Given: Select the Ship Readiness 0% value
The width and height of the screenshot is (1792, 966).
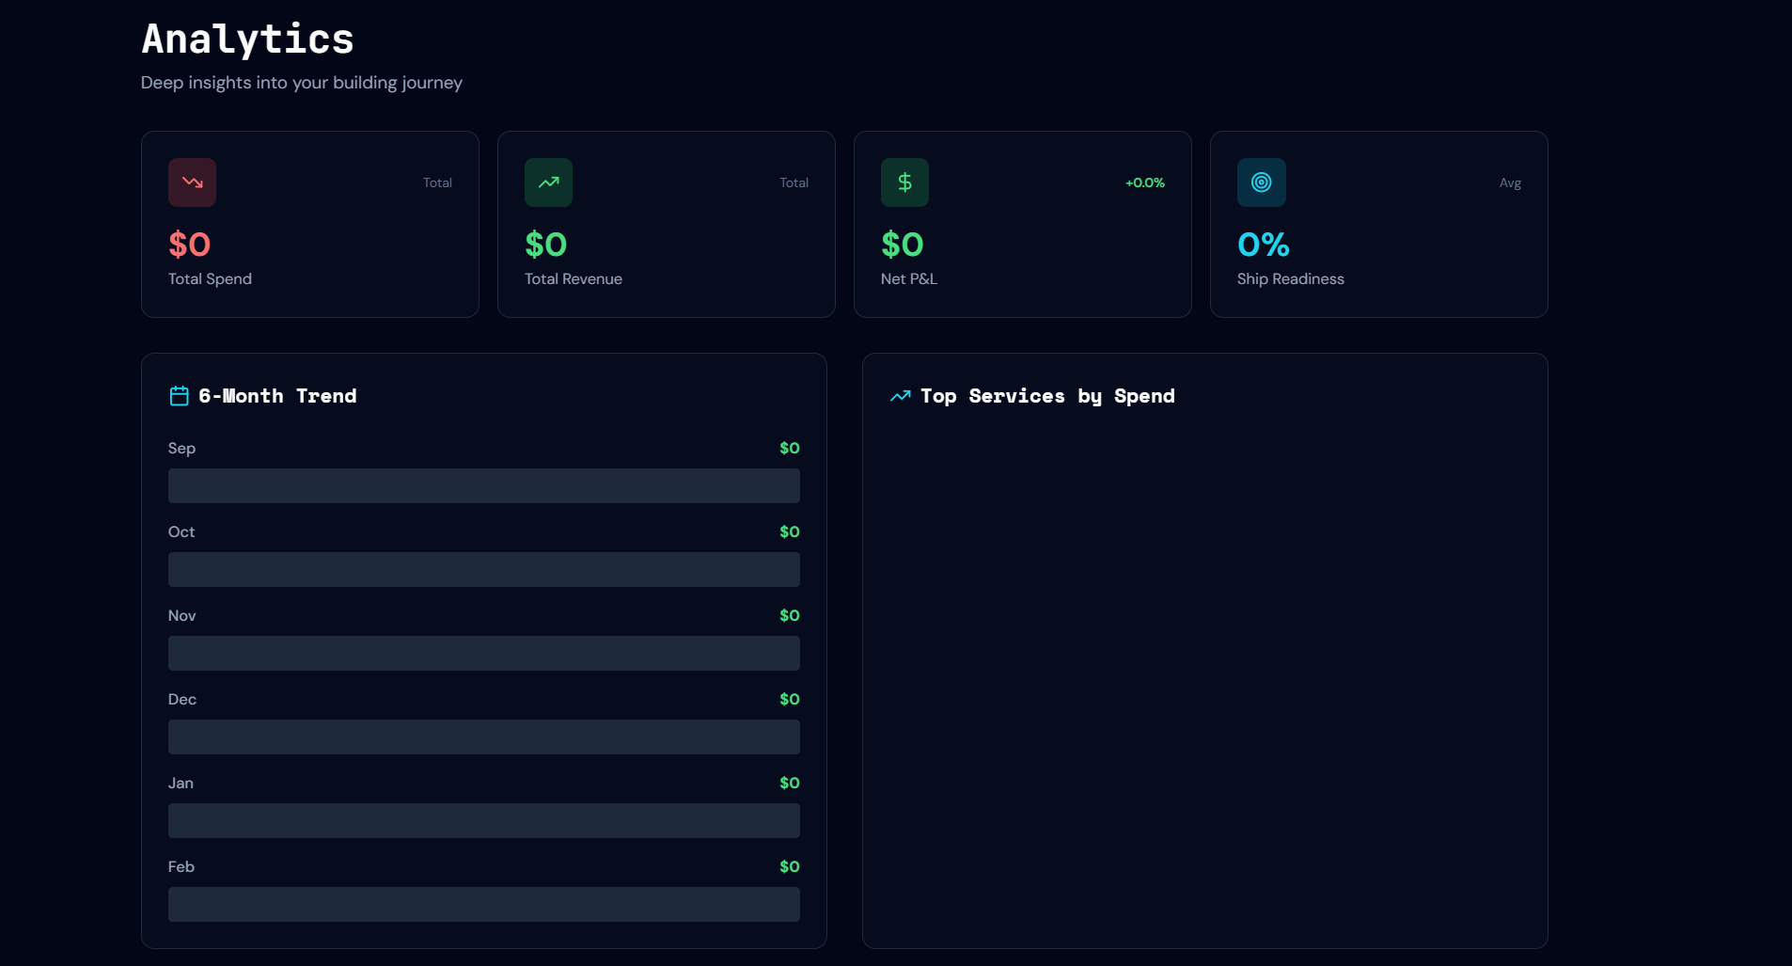Looking at the screenshot, I should click(x=1263, y=245).
